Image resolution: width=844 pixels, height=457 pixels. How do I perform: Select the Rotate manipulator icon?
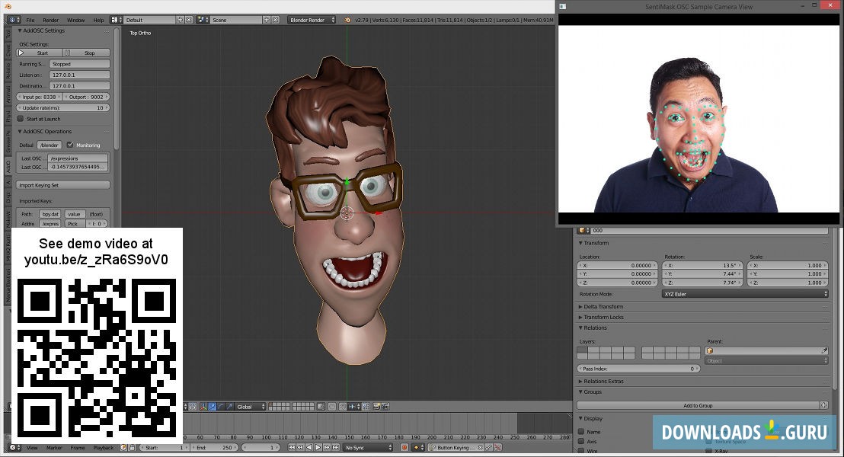coord(221,407)
